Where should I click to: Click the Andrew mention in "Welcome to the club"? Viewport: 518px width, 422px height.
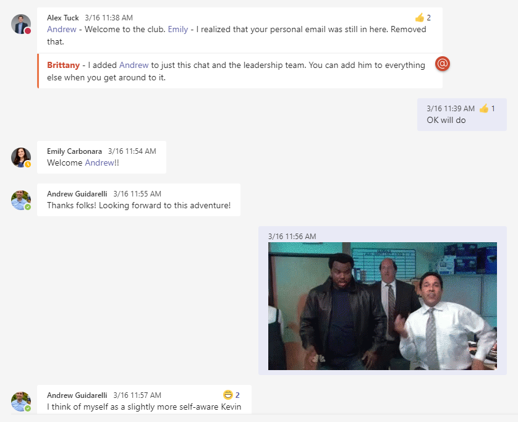[x=61, y=30]
